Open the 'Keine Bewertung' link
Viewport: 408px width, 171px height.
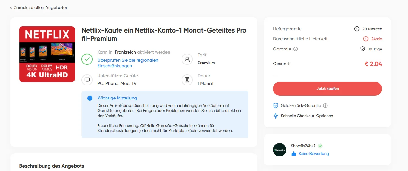coord(314,154)
